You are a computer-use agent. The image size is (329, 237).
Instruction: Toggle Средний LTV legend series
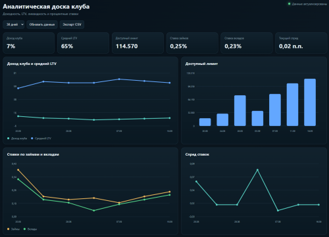coord(41,139)
